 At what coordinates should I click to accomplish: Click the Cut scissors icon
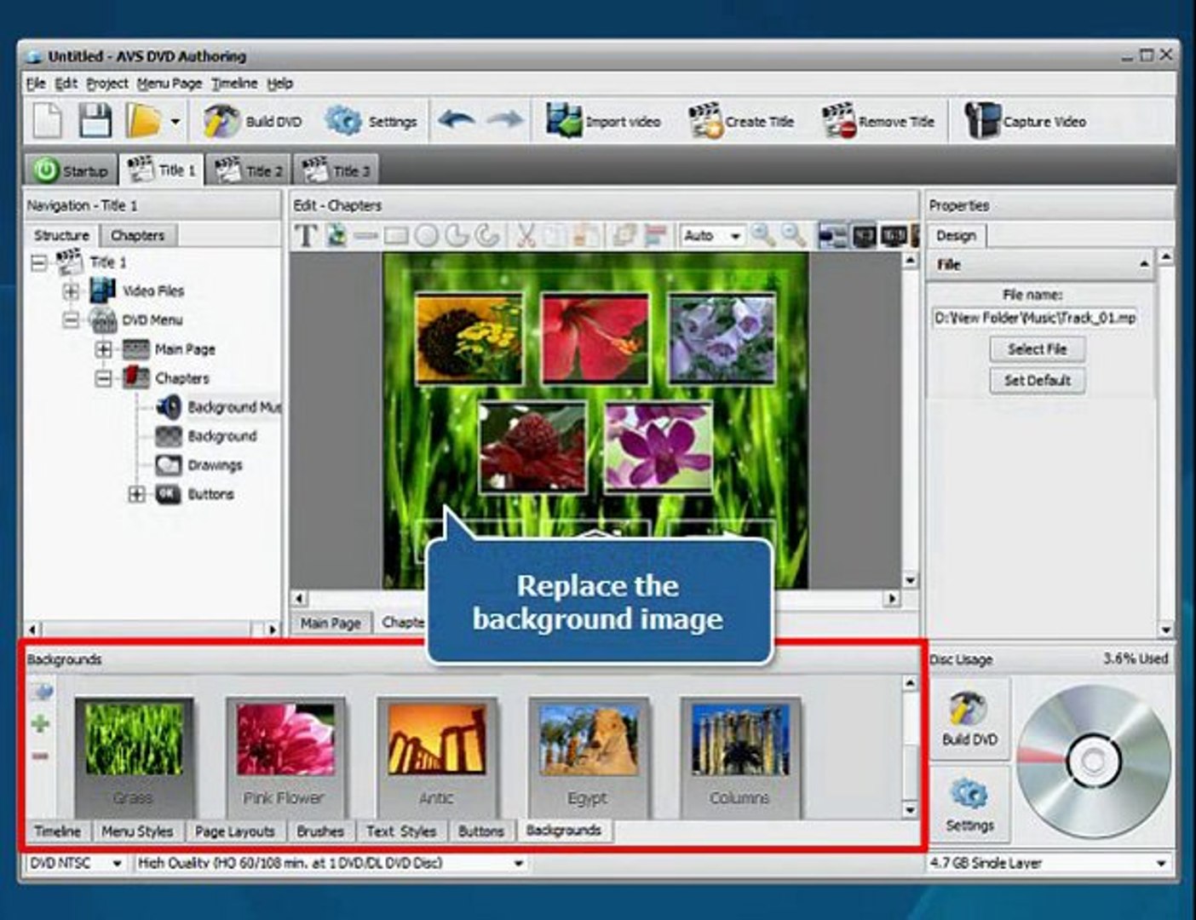click(x=526, y=235)
